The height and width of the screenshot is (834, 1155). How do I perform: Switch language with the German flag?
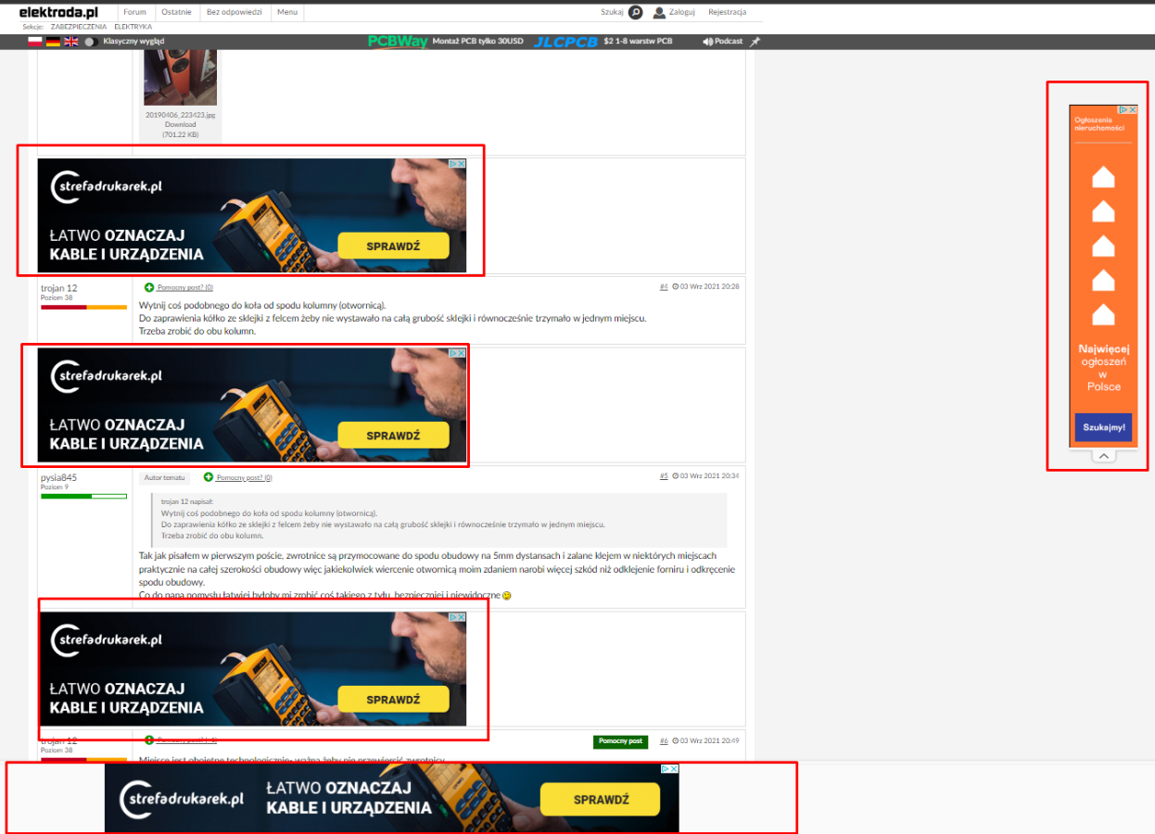coord(54,42)
